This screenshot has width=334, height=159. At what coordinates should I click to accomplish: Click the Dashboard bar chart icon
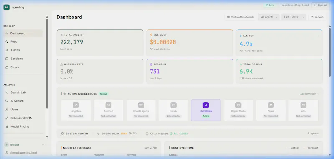click(x=7, y=33)
